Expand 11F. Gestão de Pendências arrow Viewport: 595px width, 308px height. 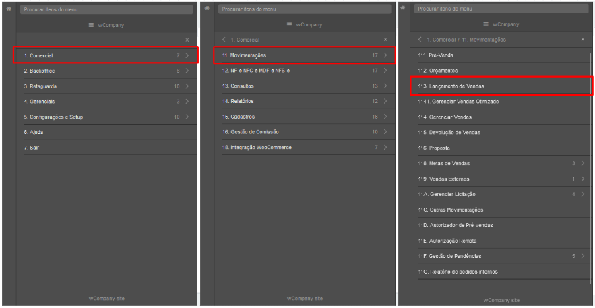click(x=583, y=256)
